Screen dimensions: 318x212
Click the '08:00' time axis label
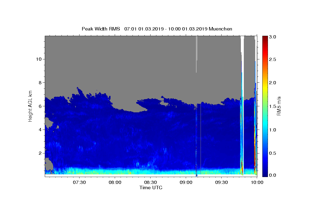coord(115,183)
